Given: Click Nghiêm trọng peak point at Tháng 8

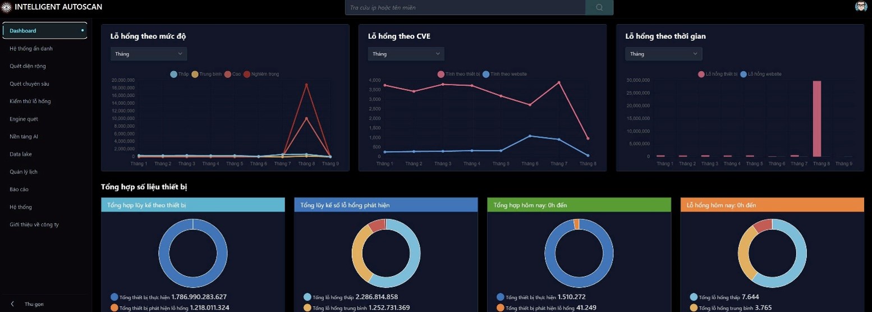Looking at the screenshot, I should [x=306, y=85].
